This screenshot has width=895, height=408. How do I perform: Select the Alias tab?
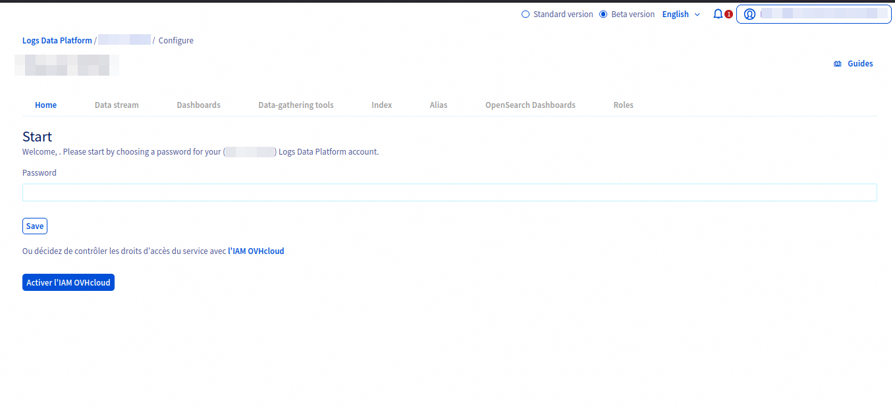click(438, 105)
